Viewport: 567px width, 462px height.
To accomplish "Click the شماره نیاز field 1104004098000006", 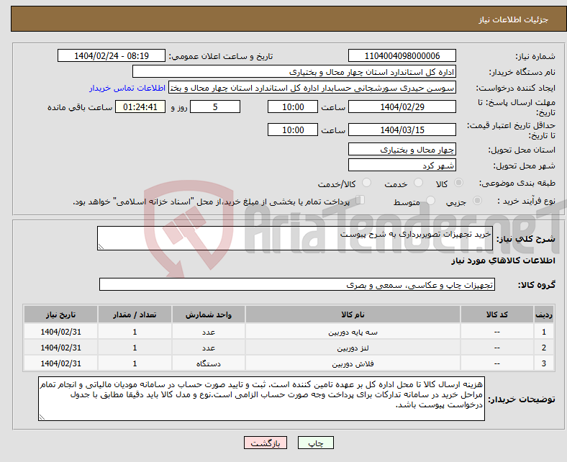I will pos(402,55).
